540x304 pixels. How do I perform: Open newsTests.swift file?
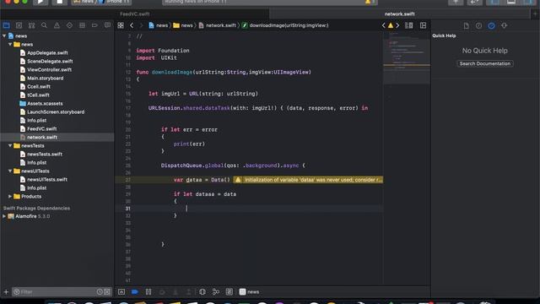pyautogui.click(x=45, y=154)
